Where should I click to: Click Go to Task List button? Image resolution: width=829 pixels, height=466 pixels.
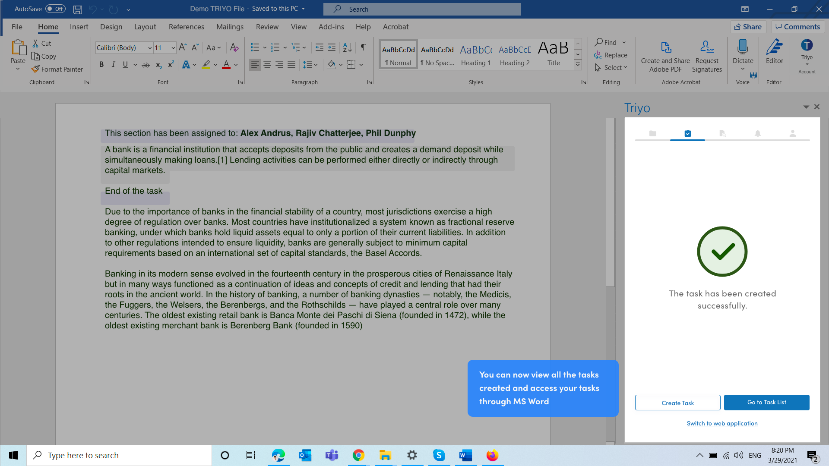pos(766,403)
